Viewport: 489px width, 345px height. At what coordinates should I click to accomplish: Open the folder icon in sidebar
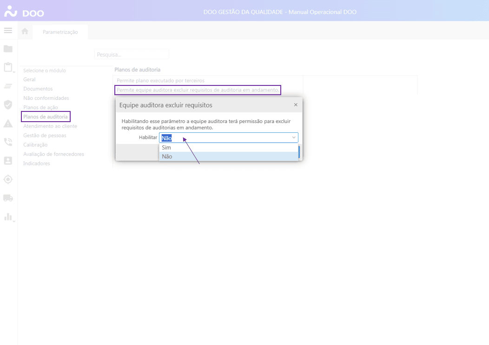point(8,49)
